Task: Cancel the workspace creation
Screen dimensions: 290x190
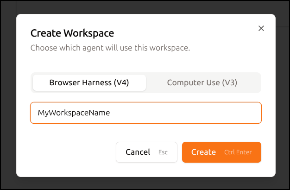Action: [146, 152]
